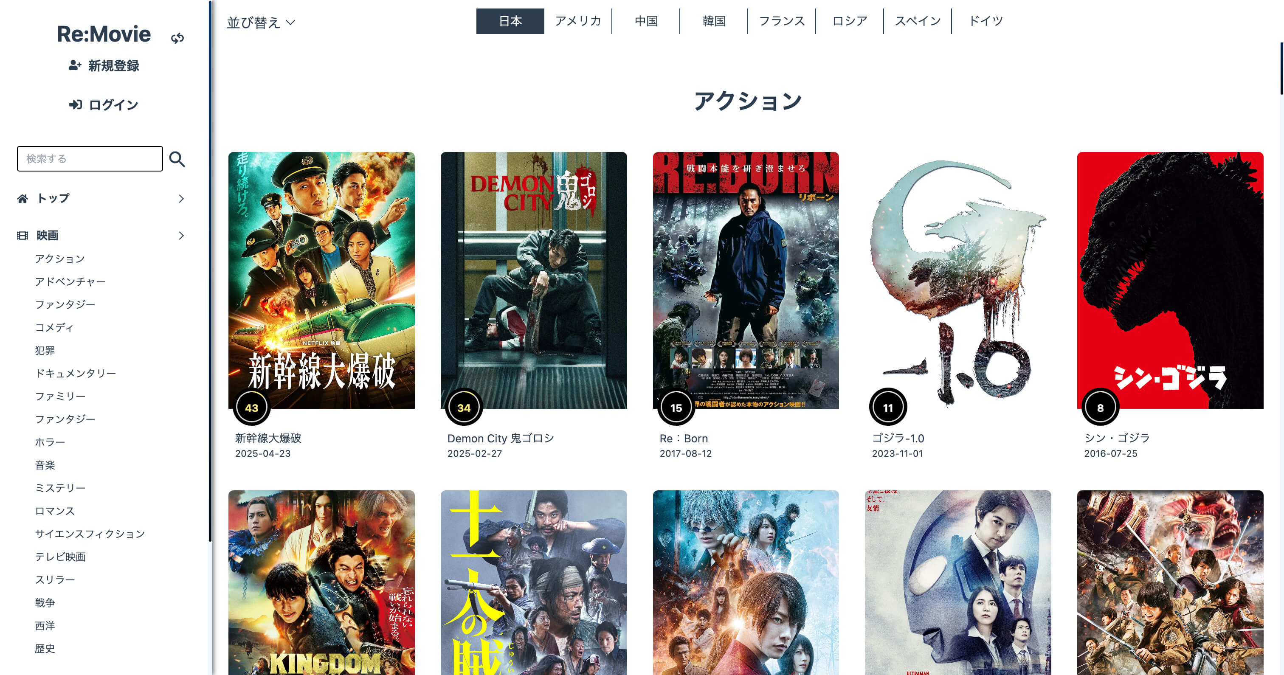Open the 新規登録 sign-up link

(104, 65)
